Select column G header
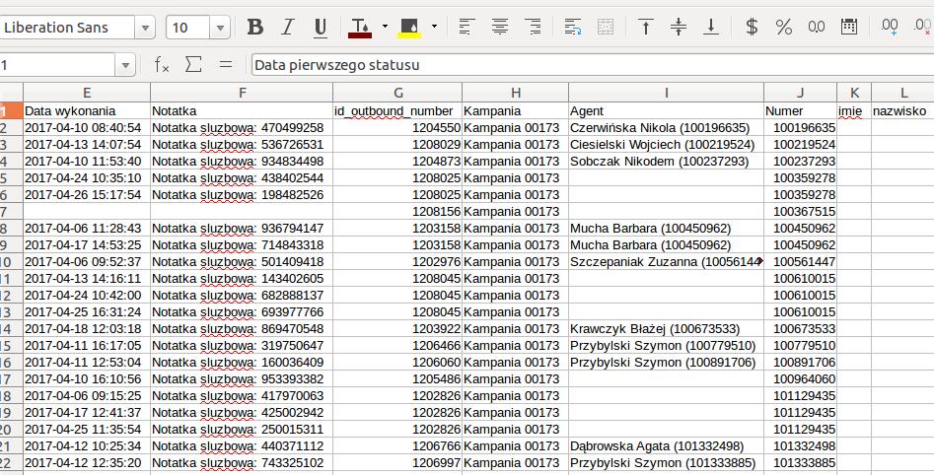The height and width of the screenshot is (475, 934). pyautogui.click(x=397, y=93)
